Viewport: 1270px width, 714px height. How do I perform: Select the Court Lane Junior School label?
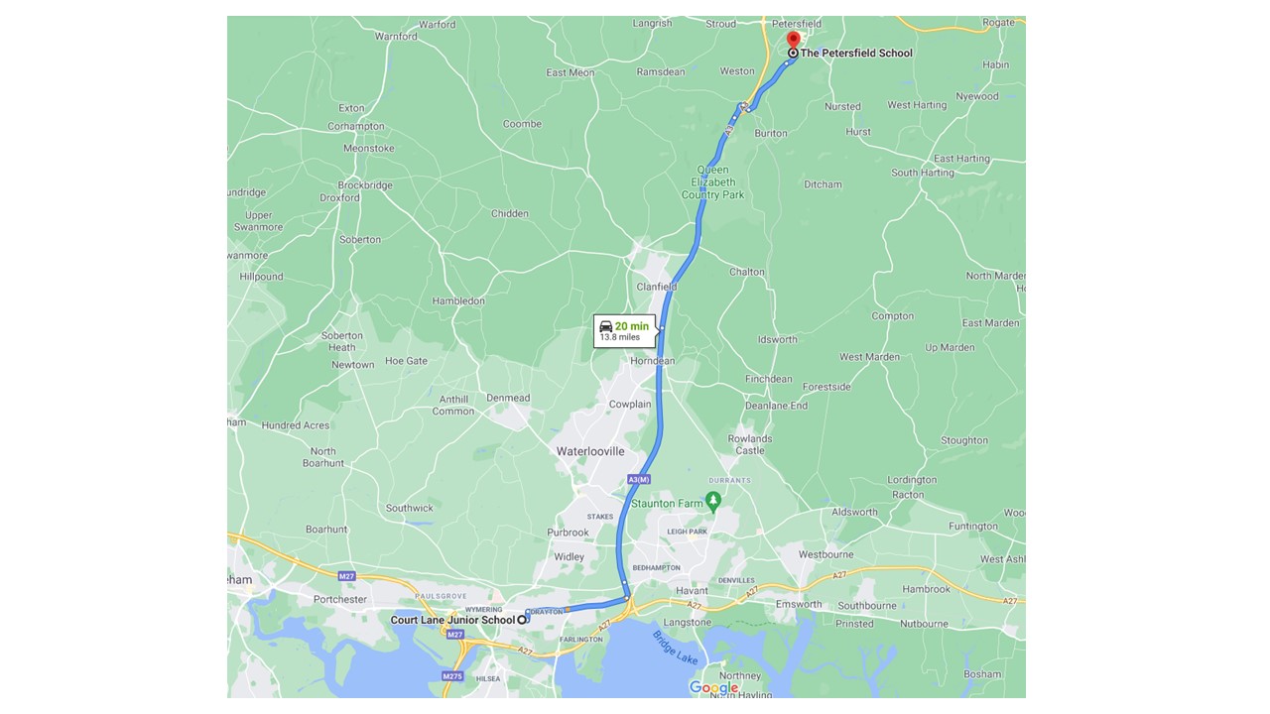click(452, 620)
